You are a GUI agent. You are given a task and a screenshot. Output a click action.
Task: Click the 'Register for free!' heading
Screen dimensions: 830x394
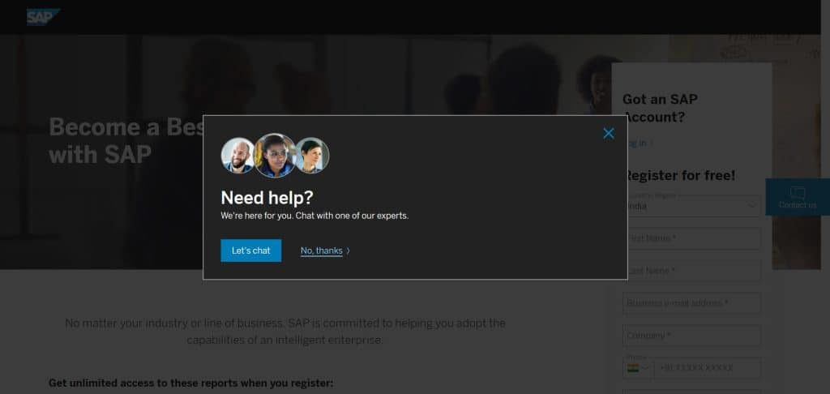pos(679,175)
